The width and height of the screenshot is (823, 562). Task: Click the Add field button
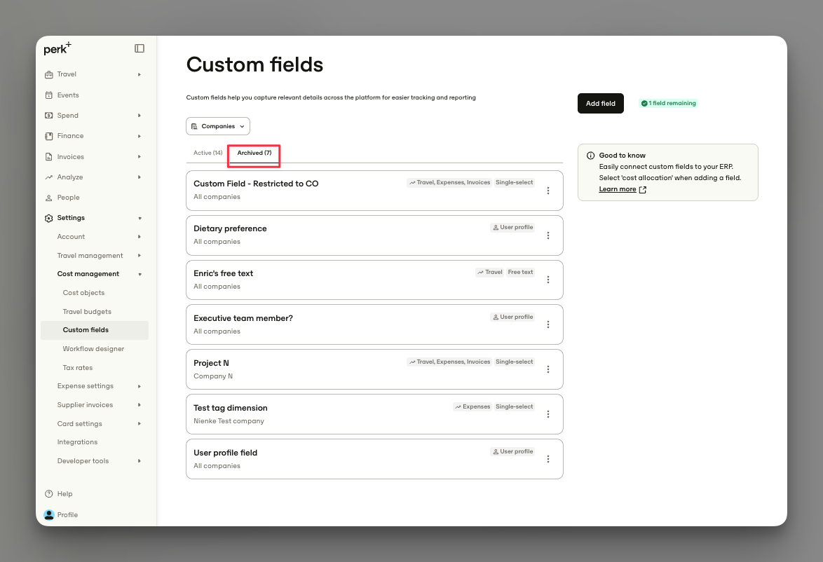[601, 104]
